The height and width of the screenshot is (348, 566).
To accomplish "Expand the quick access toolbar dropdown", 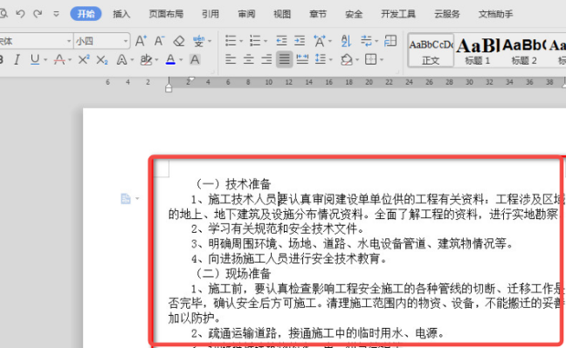I will pos(56,14).
